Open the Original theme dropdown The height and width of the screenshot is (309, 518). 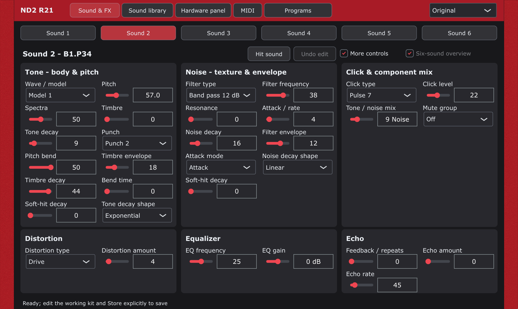tap(463, 10)
